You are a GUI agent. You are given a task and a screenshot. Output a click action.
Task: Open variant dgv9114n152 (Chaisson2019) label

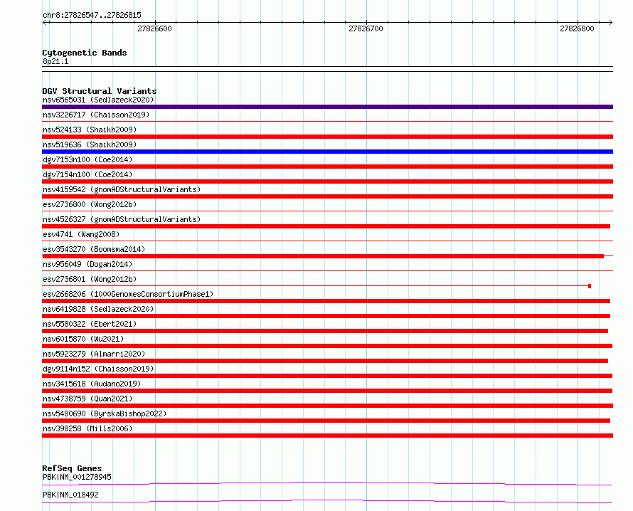click(x=98, y=369)
